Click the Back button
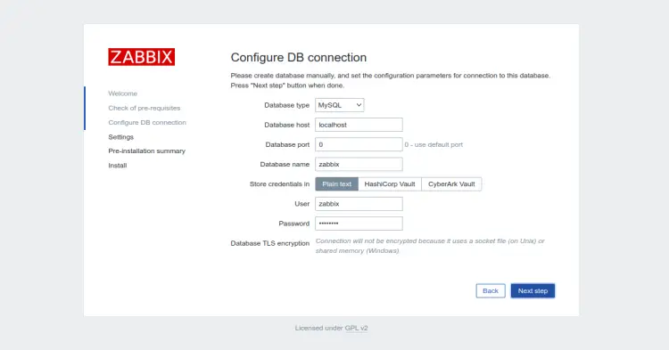This screenshot has width=669, height=350. [x=491, y=291]
